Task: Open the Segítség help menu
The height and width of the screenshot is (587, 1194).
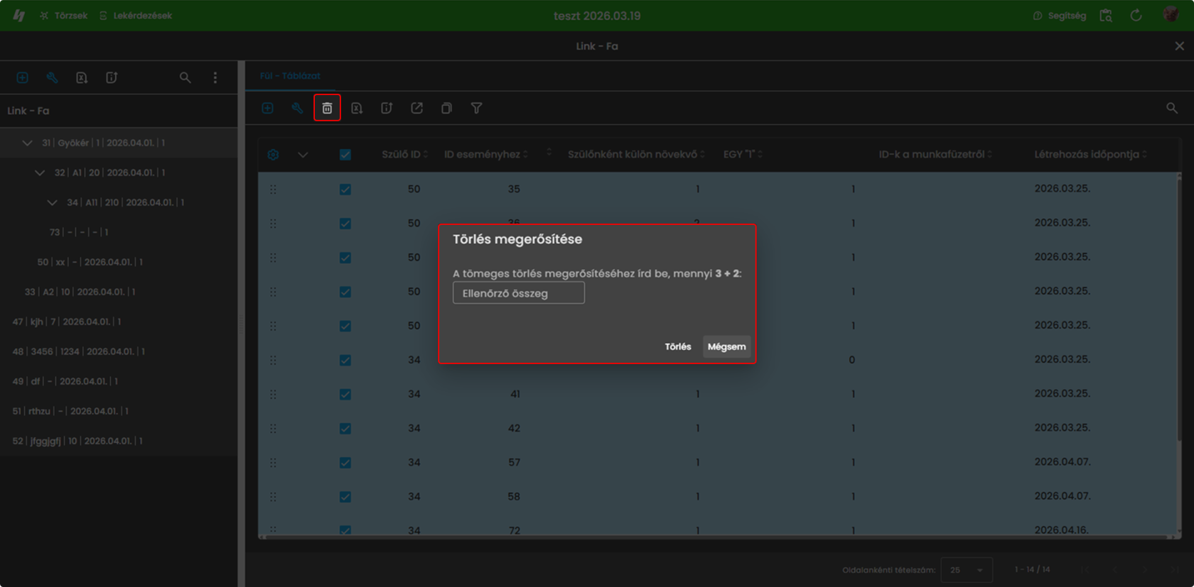Action: pyautogui.click(x=1060, y=15)
